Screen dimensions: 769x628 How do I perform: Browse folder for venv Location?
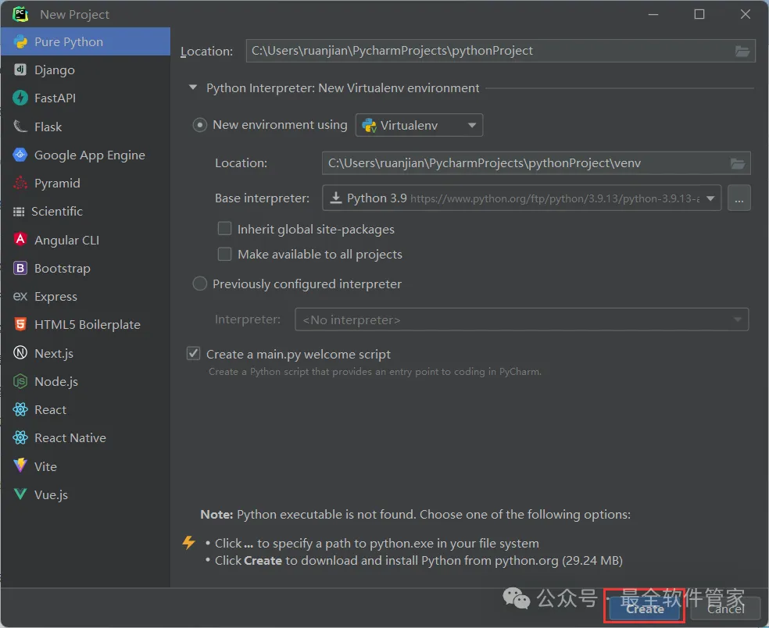tap(738, 163)
